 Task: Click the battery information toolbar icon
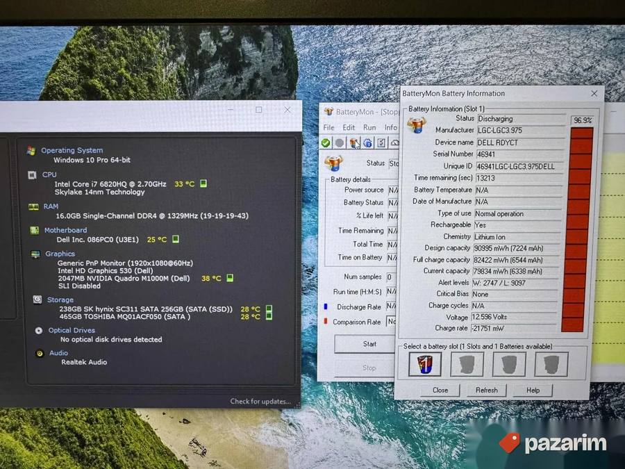point(353,142)
